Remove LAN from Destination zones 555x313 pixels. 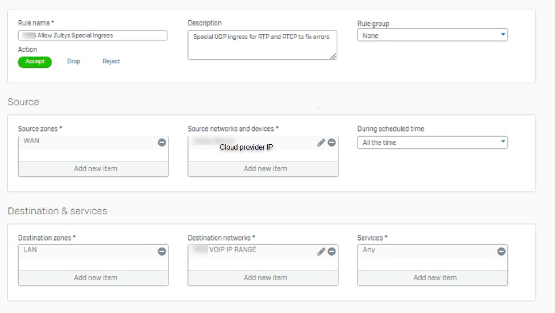click(162, 252)
